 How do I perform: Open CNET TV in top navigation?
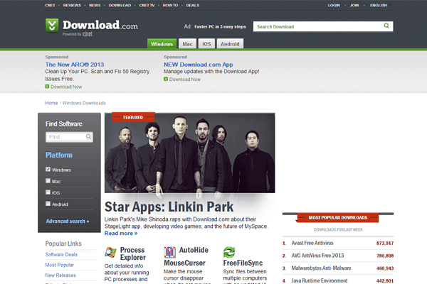(147, 5)
